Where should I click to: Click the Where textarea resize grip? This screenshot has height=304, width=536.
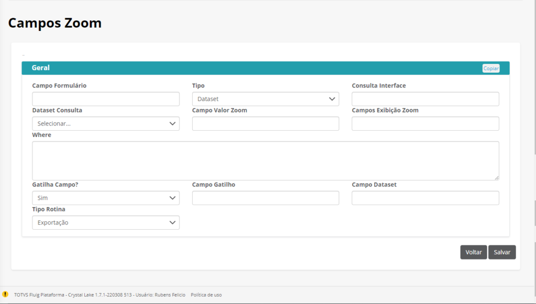(496, 177)
